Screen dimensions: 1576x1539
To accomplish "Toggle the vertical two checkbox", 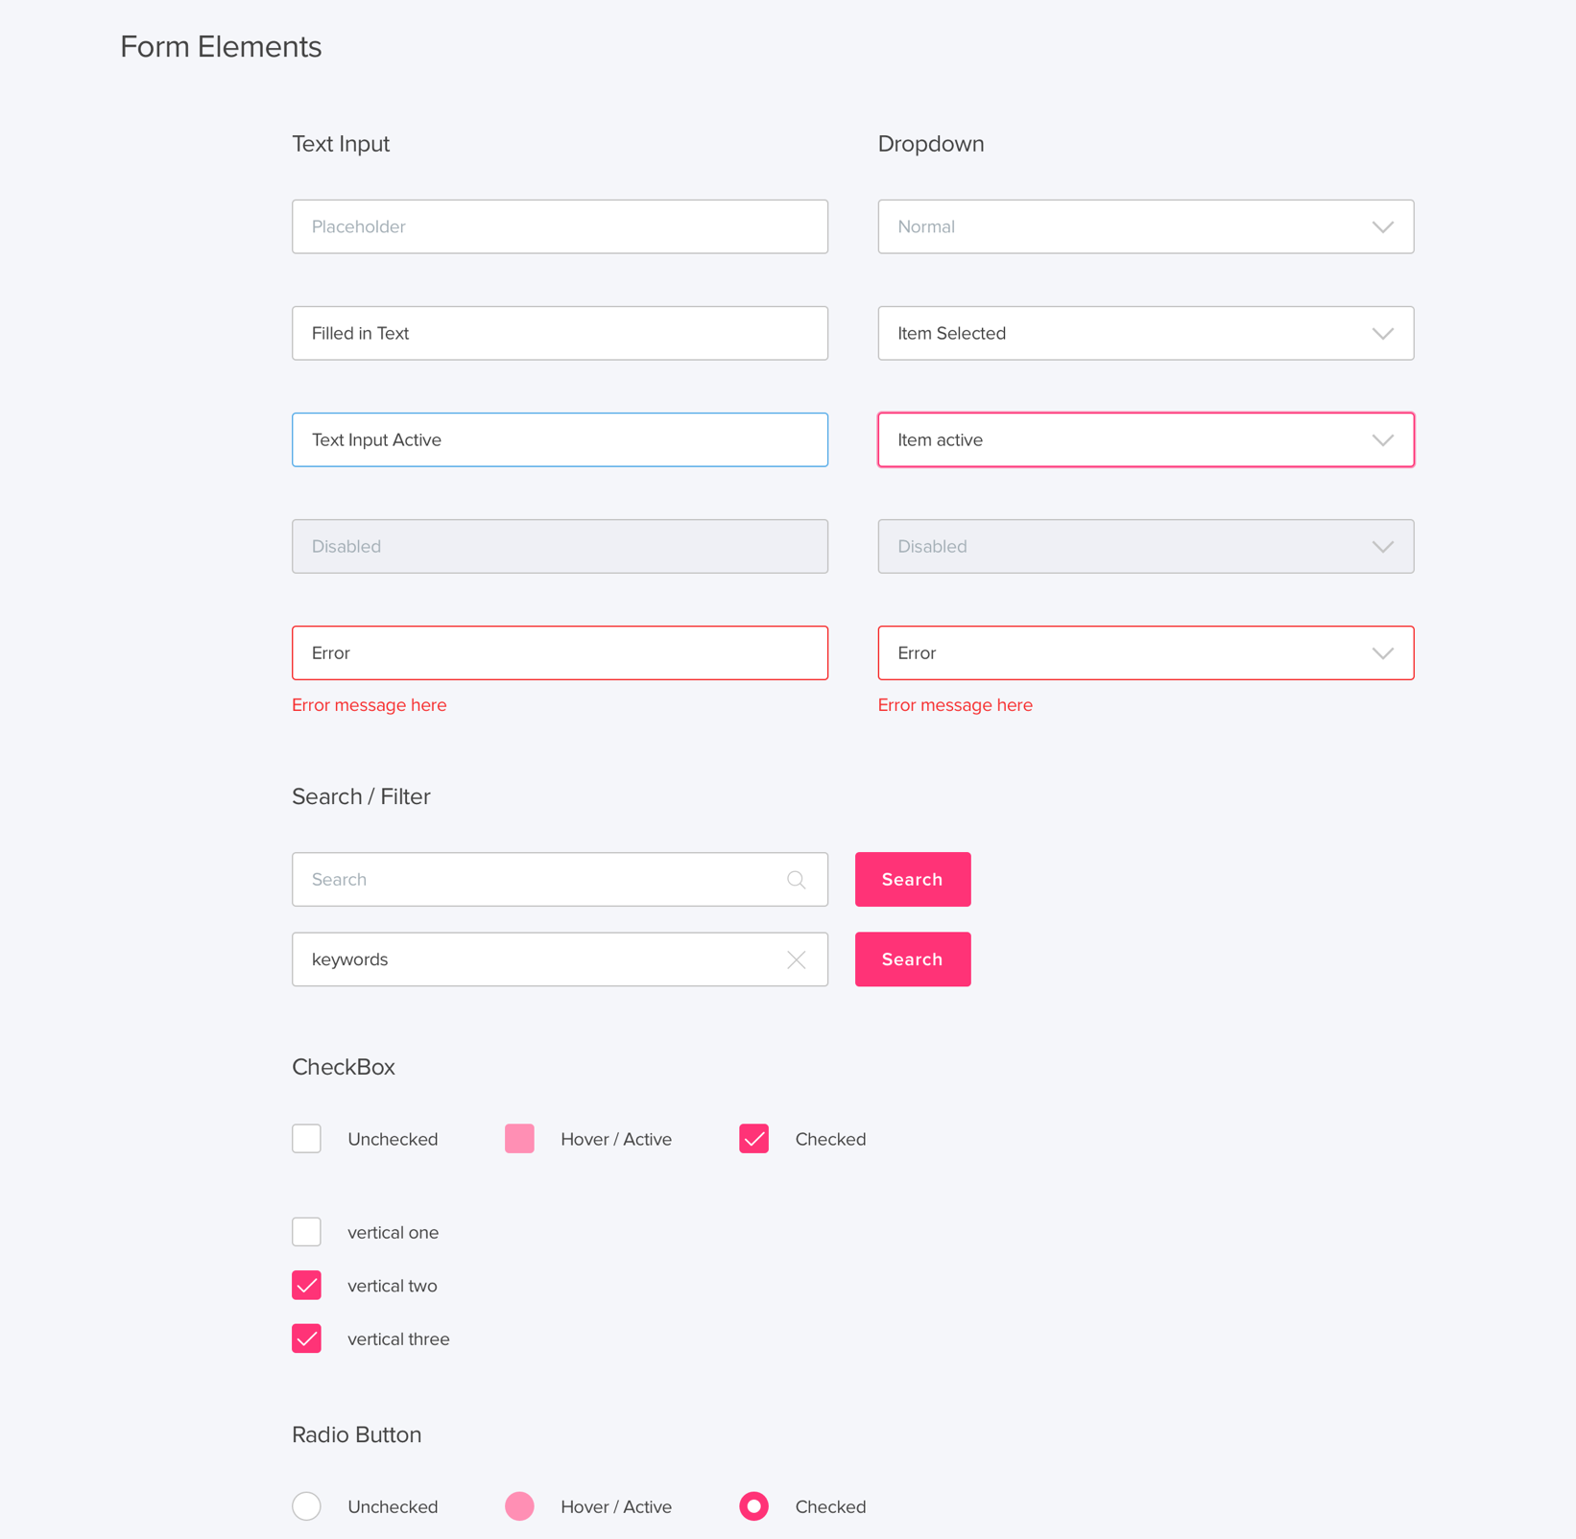I will [306, 1286].
